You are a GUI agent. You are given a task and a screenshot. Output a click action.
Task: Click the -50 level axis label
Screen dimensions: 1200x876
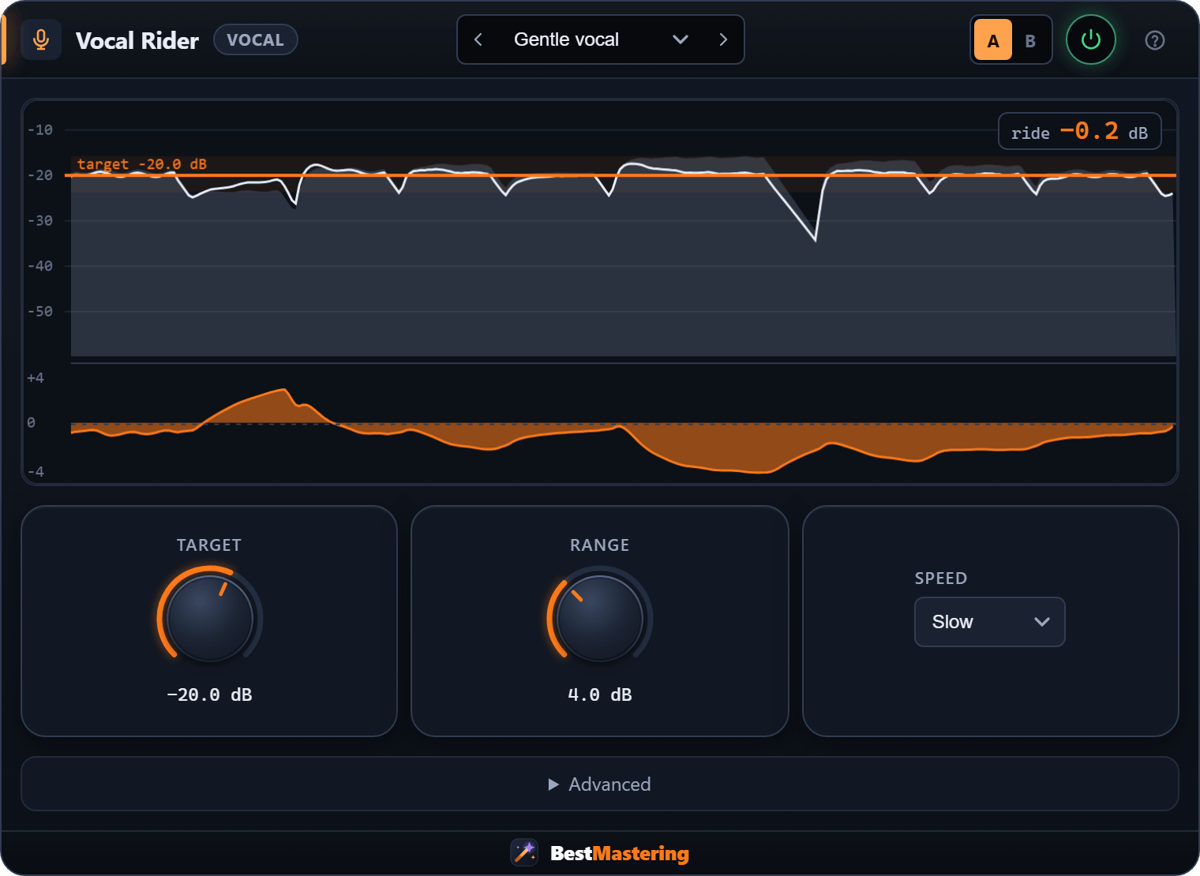pyautogui.click(x=40, y=312)
